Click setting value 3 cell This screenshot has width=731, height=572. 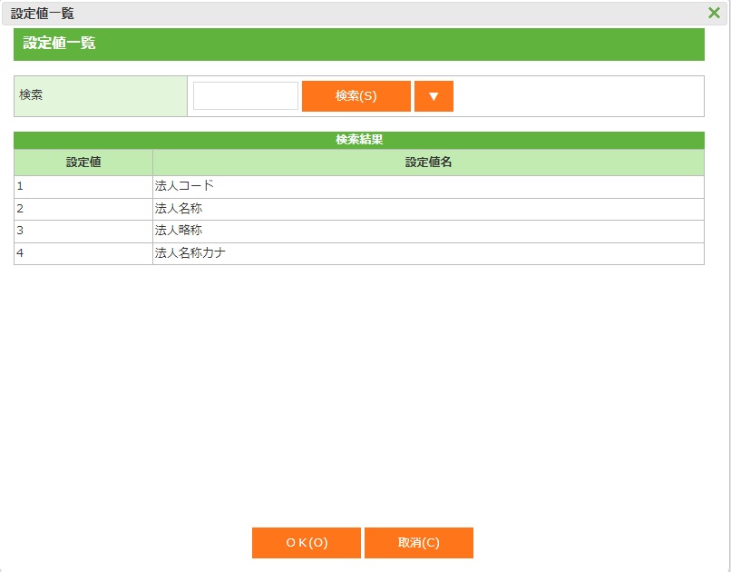point(83,231)
